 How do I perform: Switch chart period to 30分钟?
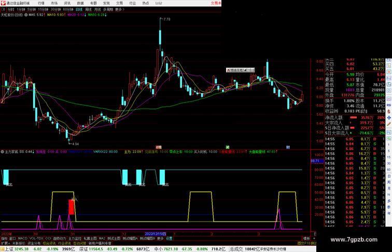pyautogui.click(x=55, y=9)
